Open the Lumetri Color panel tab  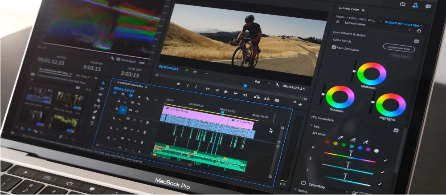coord(349,9)
